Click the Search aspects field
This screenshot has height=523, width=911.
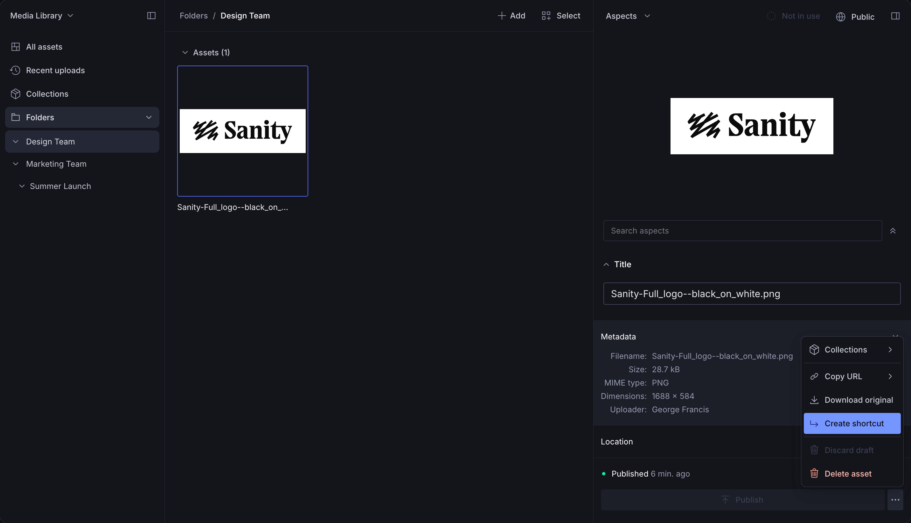[x=743, y=231]
